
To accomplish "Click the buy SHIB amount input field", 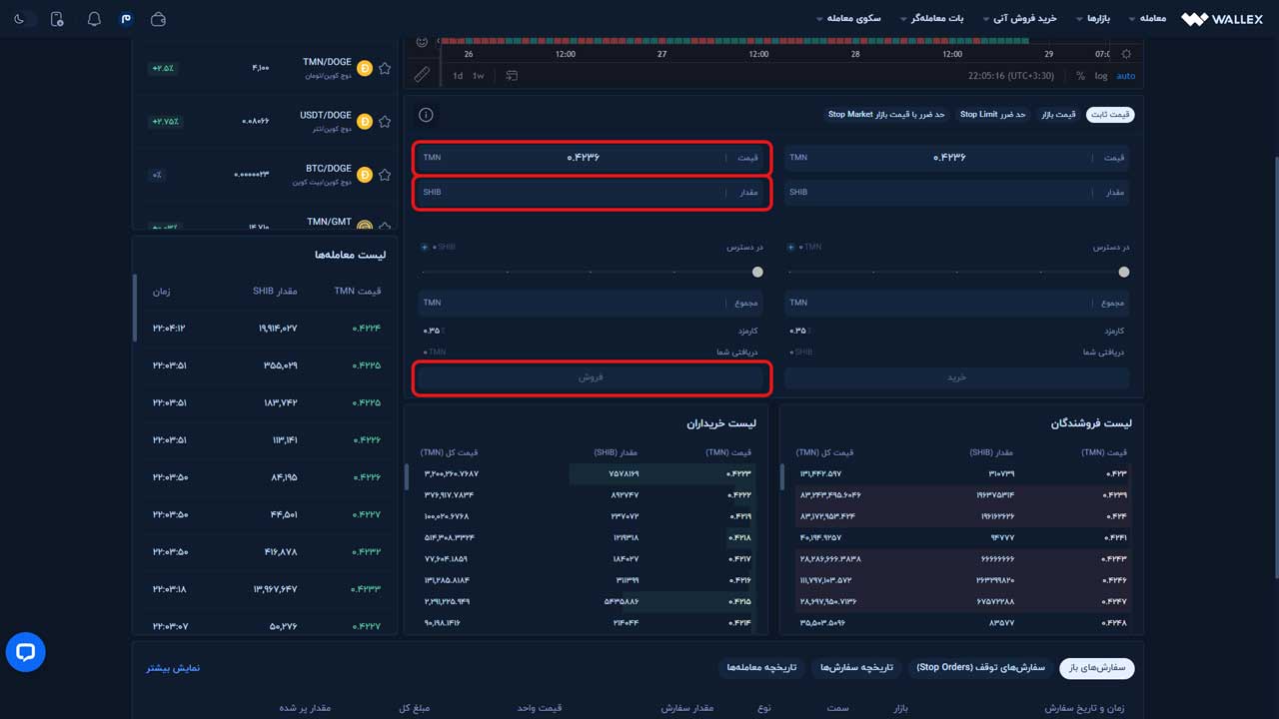I will (x=958, y=193).
